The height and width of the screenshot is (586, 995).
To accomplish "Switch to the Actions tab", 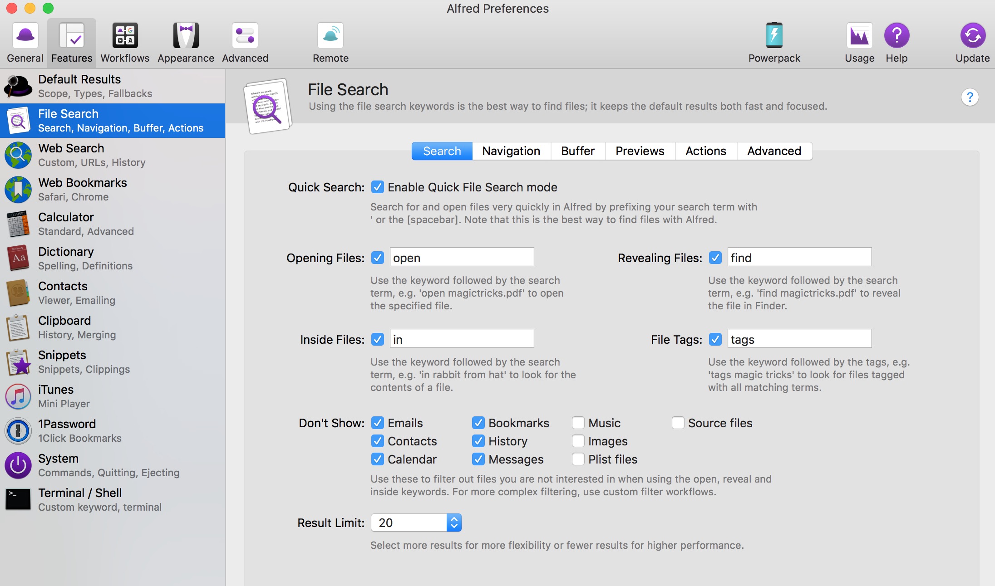I will (x=706, y=151).
